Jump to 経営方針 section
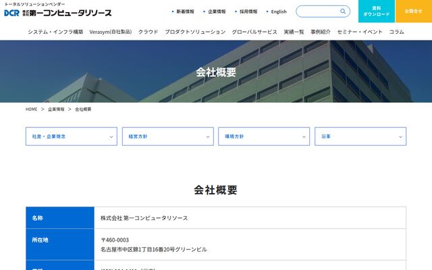Screen dimensions: 432x270 coord(168,136)
